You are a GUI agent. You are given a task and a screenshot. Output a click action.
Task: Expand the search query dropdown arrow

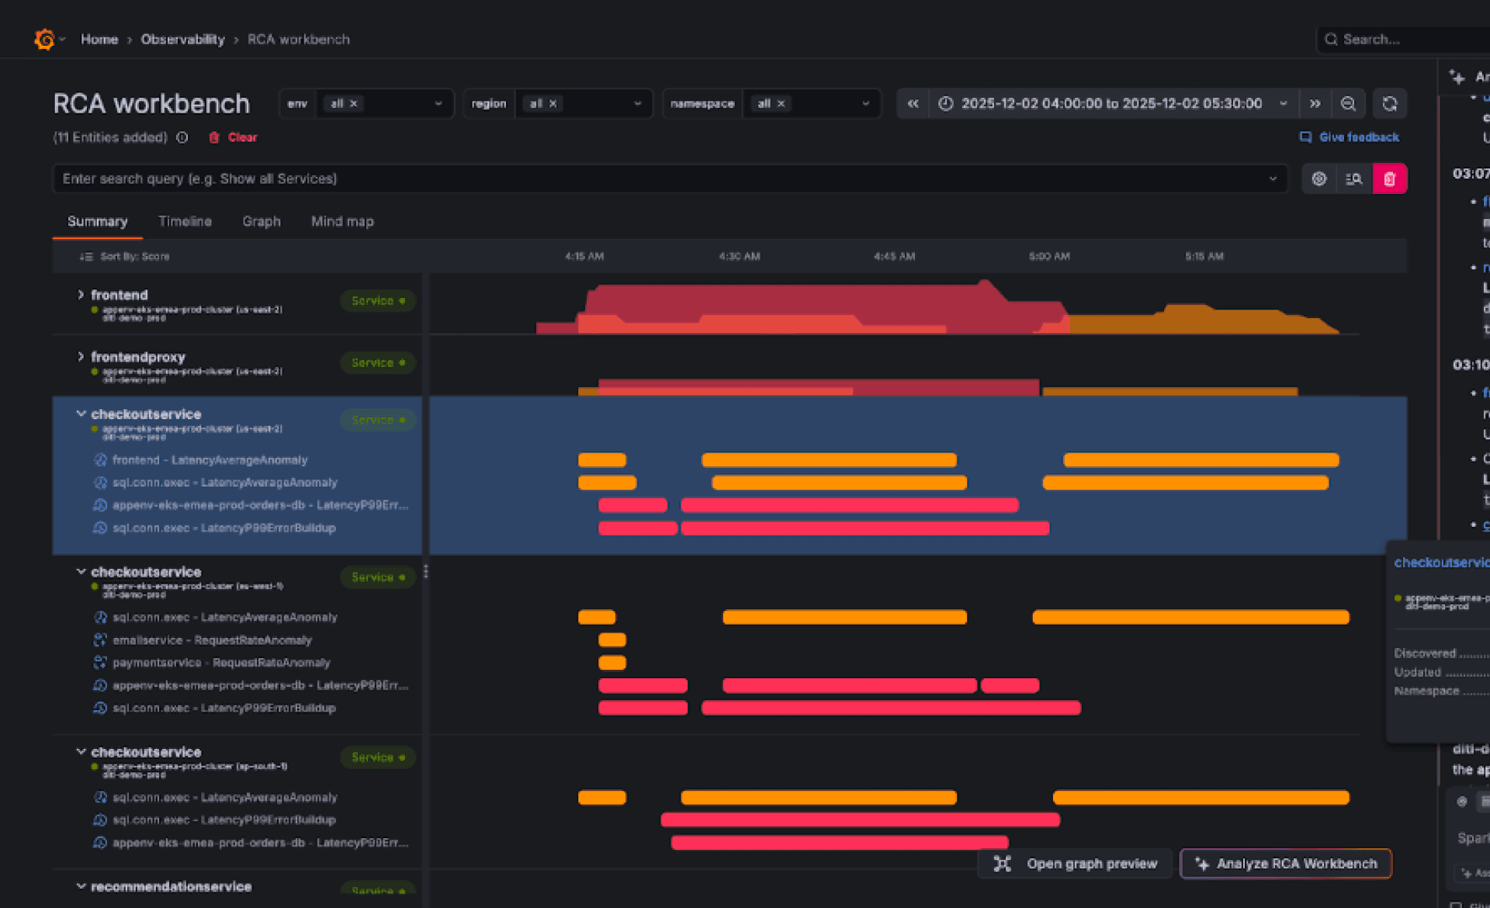point(1273,178)
